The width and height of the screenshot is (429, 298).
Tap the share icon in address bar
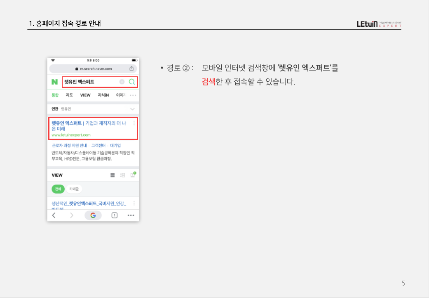pyautogui.click(x=131, y=69)
